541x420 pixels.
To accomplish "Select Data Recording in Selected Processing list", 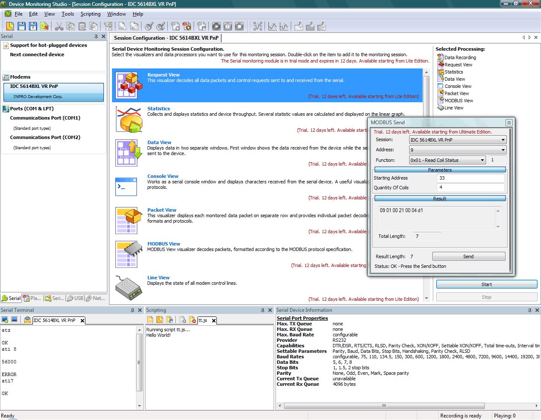I will (456, 57).
